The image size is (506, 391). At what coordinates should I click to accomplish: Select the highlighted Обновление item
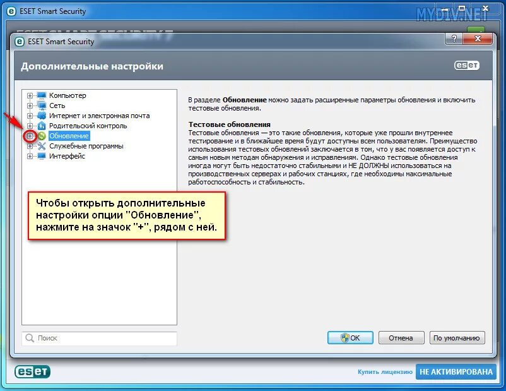pos(69,136)
